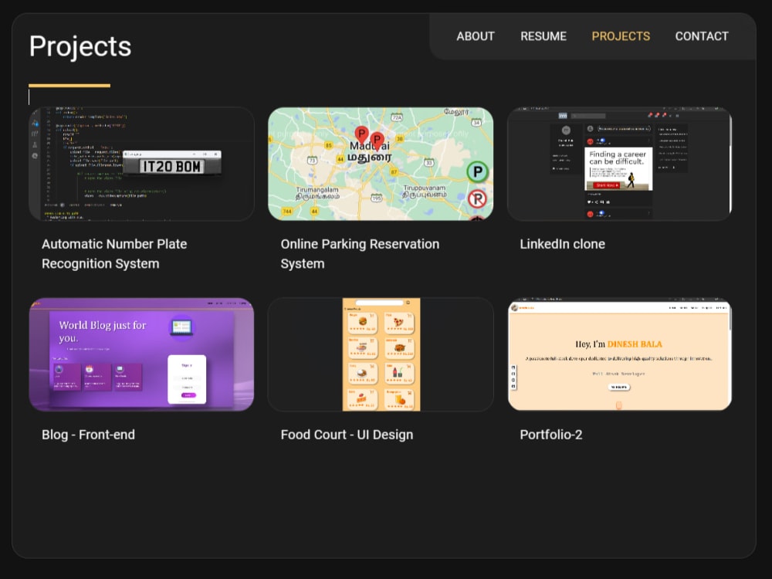Screen dimensions: 772x579
Task: Open the Online Parking Reservation map thumbnail
Action: pyautogui.click(x=381, y=164)
